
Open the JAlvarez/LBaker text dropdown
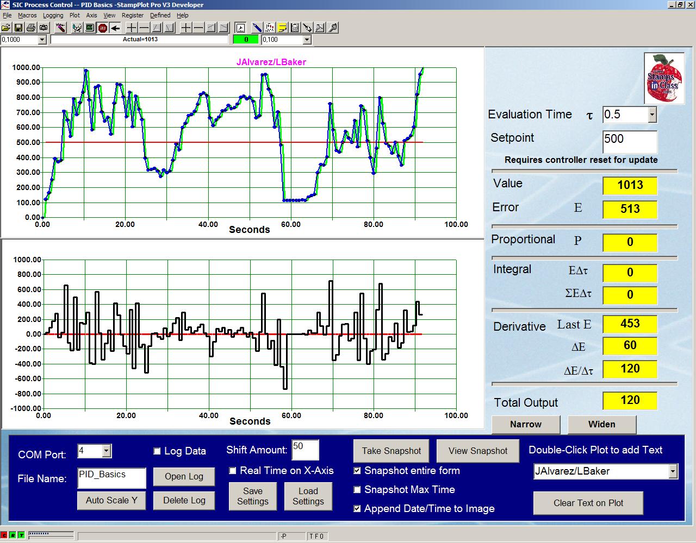[x=673, y=471]
